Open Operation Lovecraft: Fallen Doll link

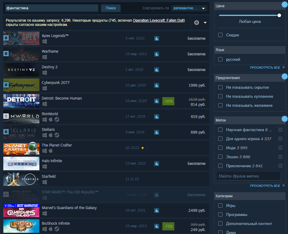pyautogui.click(x=158, y=20)
